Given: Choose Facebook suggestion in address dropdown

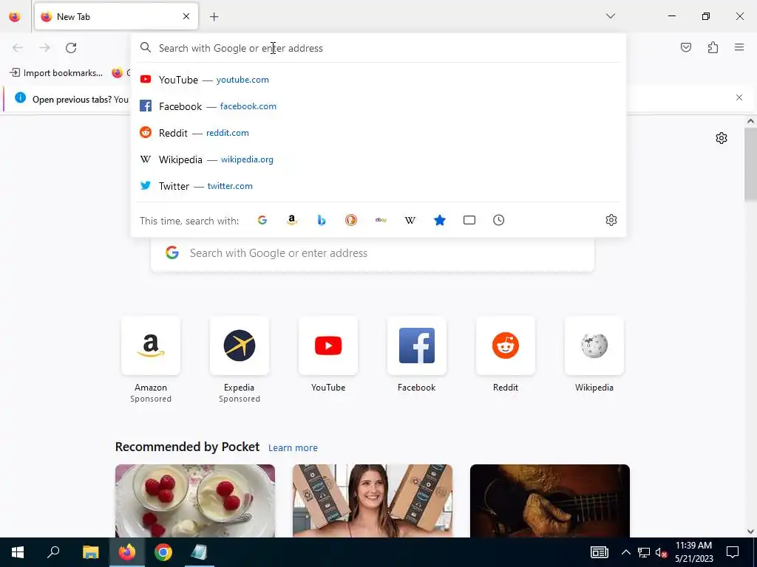Looking at the screenshot, I should pos(379,106).
